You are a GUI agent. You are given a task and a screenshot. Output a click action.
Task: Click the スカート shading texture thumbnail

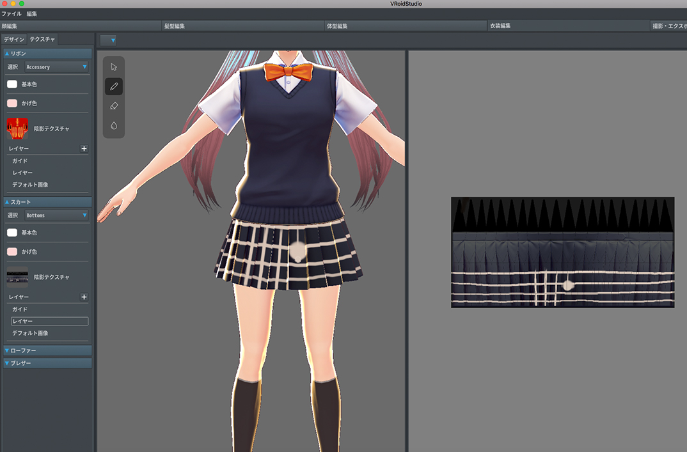(x=17, y=277)
